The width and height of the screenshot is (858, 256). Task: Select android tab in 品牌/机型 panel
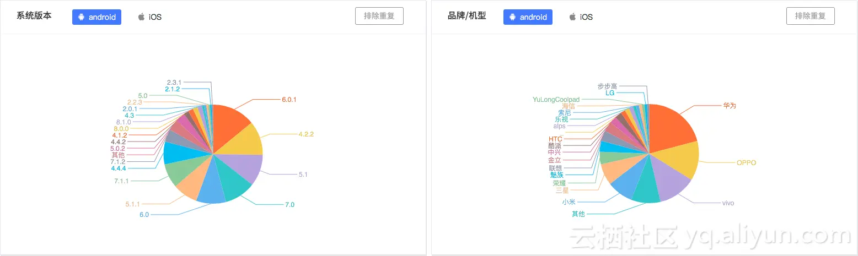[528, 17]
